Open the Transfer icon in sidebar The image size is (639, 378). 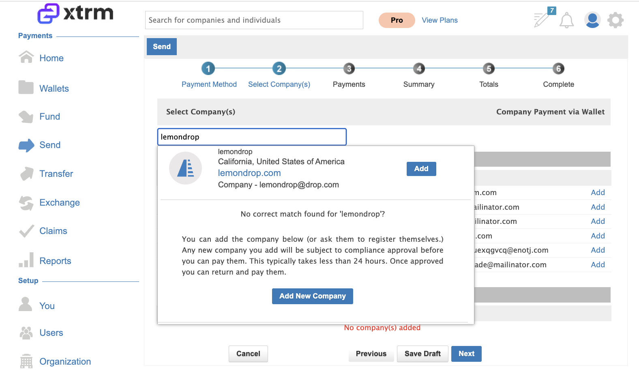click(x=26, y=174)
